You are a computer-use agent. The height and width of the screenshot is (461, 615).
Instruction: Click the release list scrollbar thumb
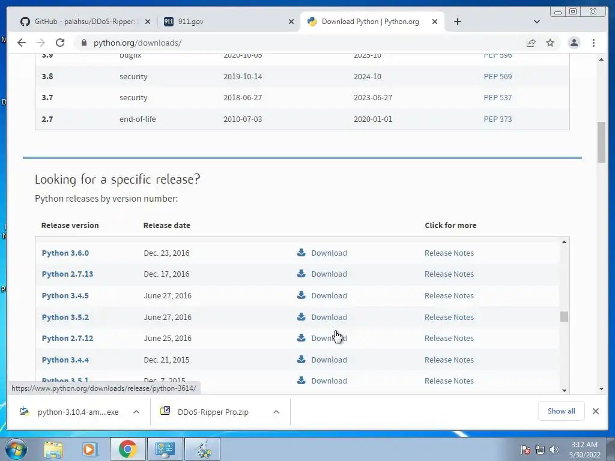564,316
